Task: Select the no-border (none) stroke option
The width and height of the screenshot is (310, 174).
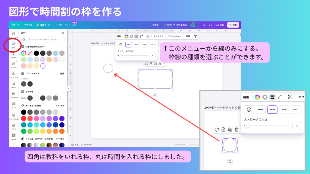Action: click(120, 45)
